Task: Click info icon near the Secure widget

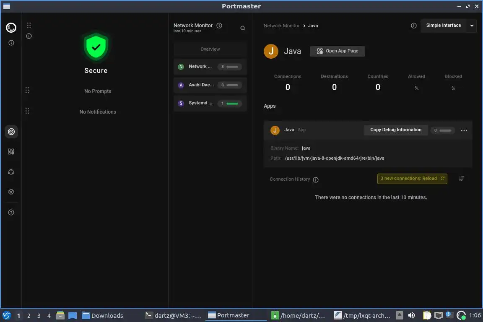Action: pyautogui.click(x=29, y=36)
